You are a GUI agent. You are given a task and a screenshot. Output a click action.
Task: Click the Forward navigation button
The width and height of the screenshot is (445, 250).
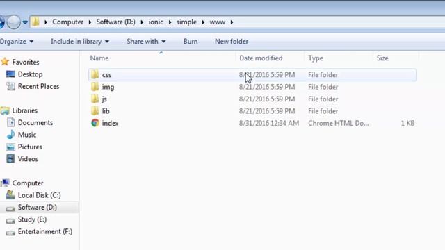click(13, 22)
